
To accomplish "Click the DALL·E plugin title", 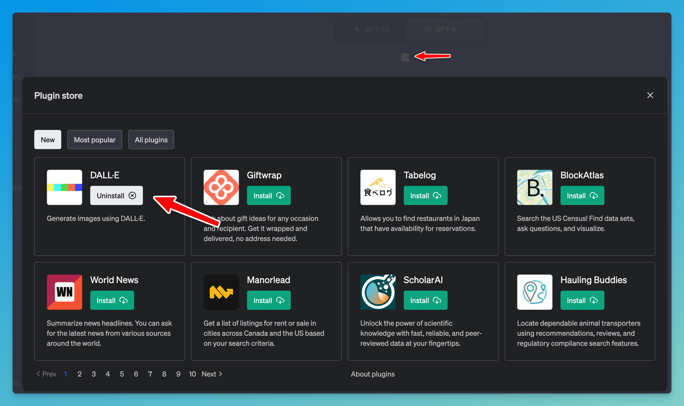I will tap(105, 175).
